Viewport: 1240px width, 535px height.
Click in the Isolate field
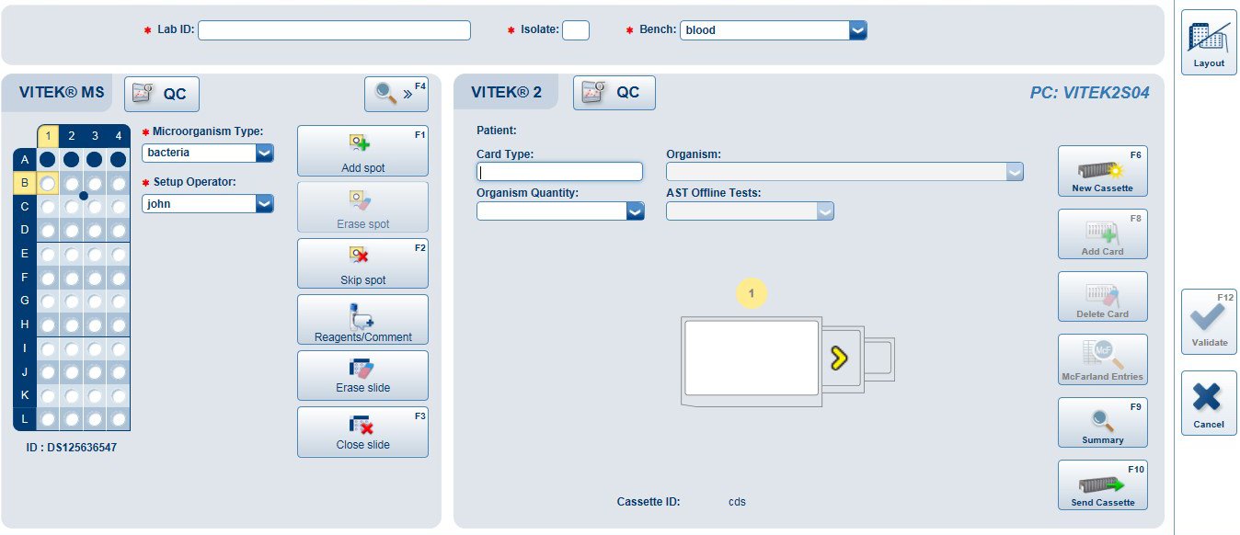[576, 30]
